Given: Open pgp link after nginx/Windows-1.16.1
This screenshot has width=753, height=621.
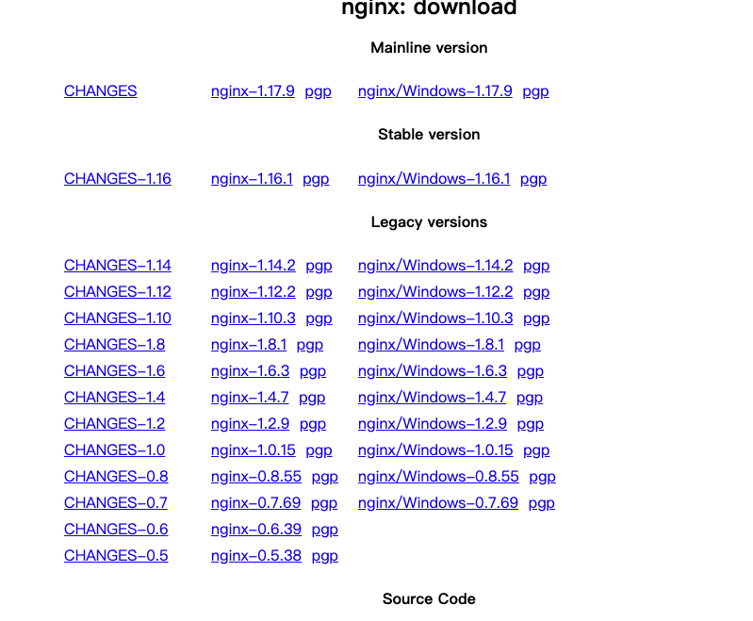Looking at the screenshot, I should point(533,179).
